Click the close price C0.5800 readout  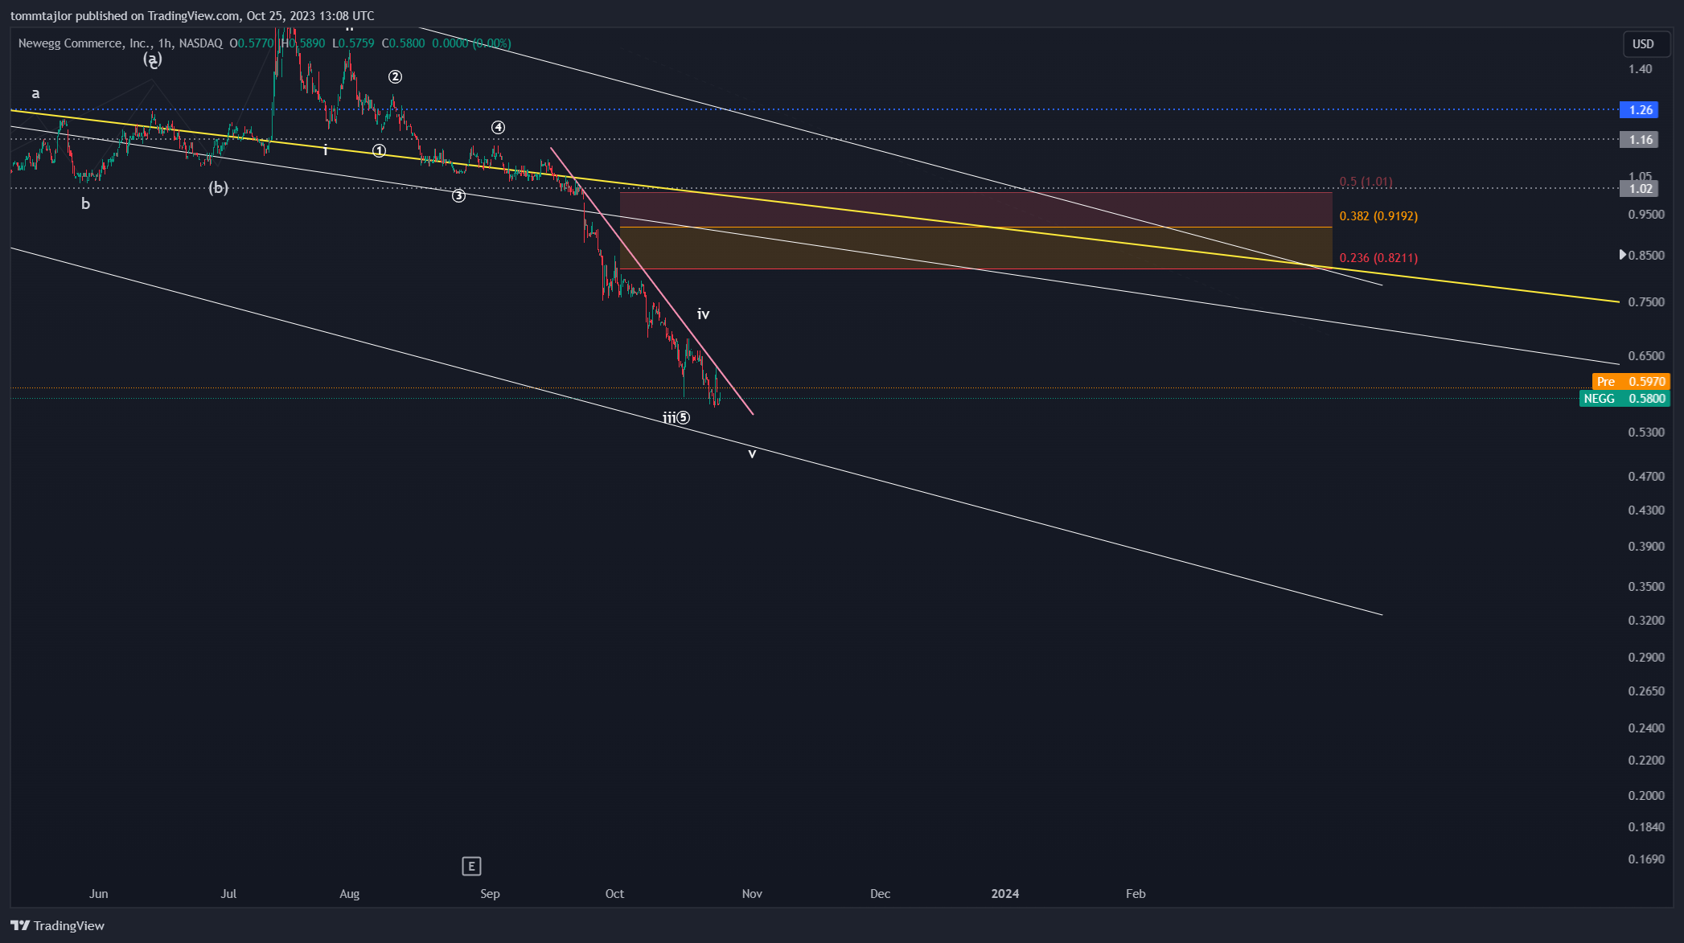click(403, 43)
